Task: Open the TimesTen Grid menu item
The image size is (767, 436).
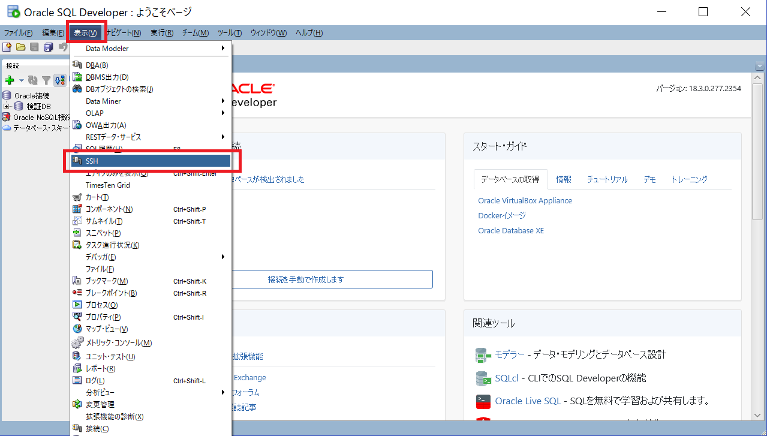Action: point(151,185)
